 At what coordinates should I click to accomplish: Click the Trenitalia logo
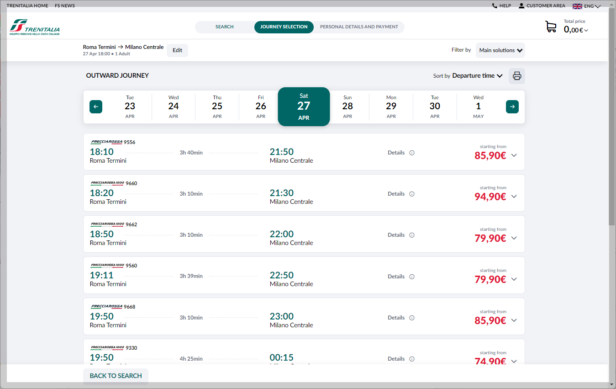point(35,27)
